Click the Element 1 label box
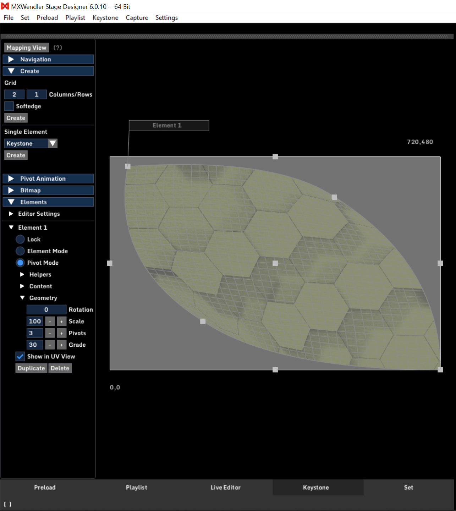 (x=169, y=125)
